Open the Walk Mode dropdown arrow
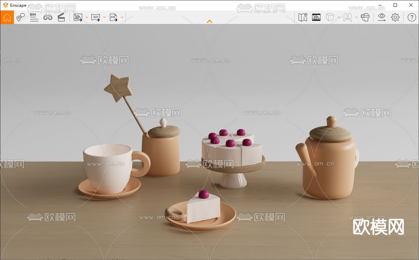The height and width of the screenshot is (260, 419). [356, 17]
